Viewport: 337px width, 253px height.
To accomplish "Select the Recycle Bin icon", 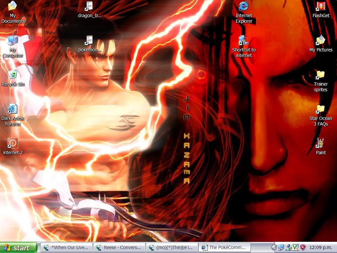I will (x=13, y=78).
